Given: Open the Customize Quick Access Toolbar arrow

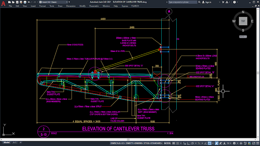Looking at the screenshot, I should (69, 2).
